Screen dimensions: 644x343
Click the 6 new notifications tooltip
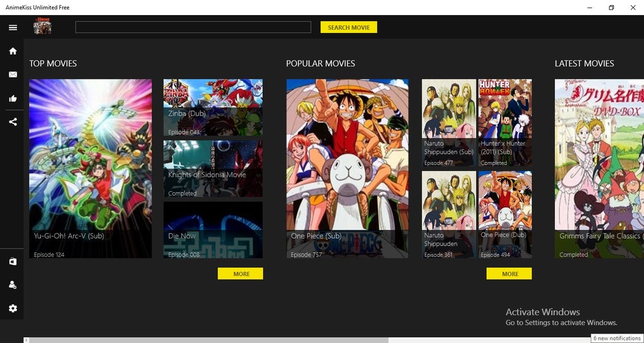(x=617, y=338)
